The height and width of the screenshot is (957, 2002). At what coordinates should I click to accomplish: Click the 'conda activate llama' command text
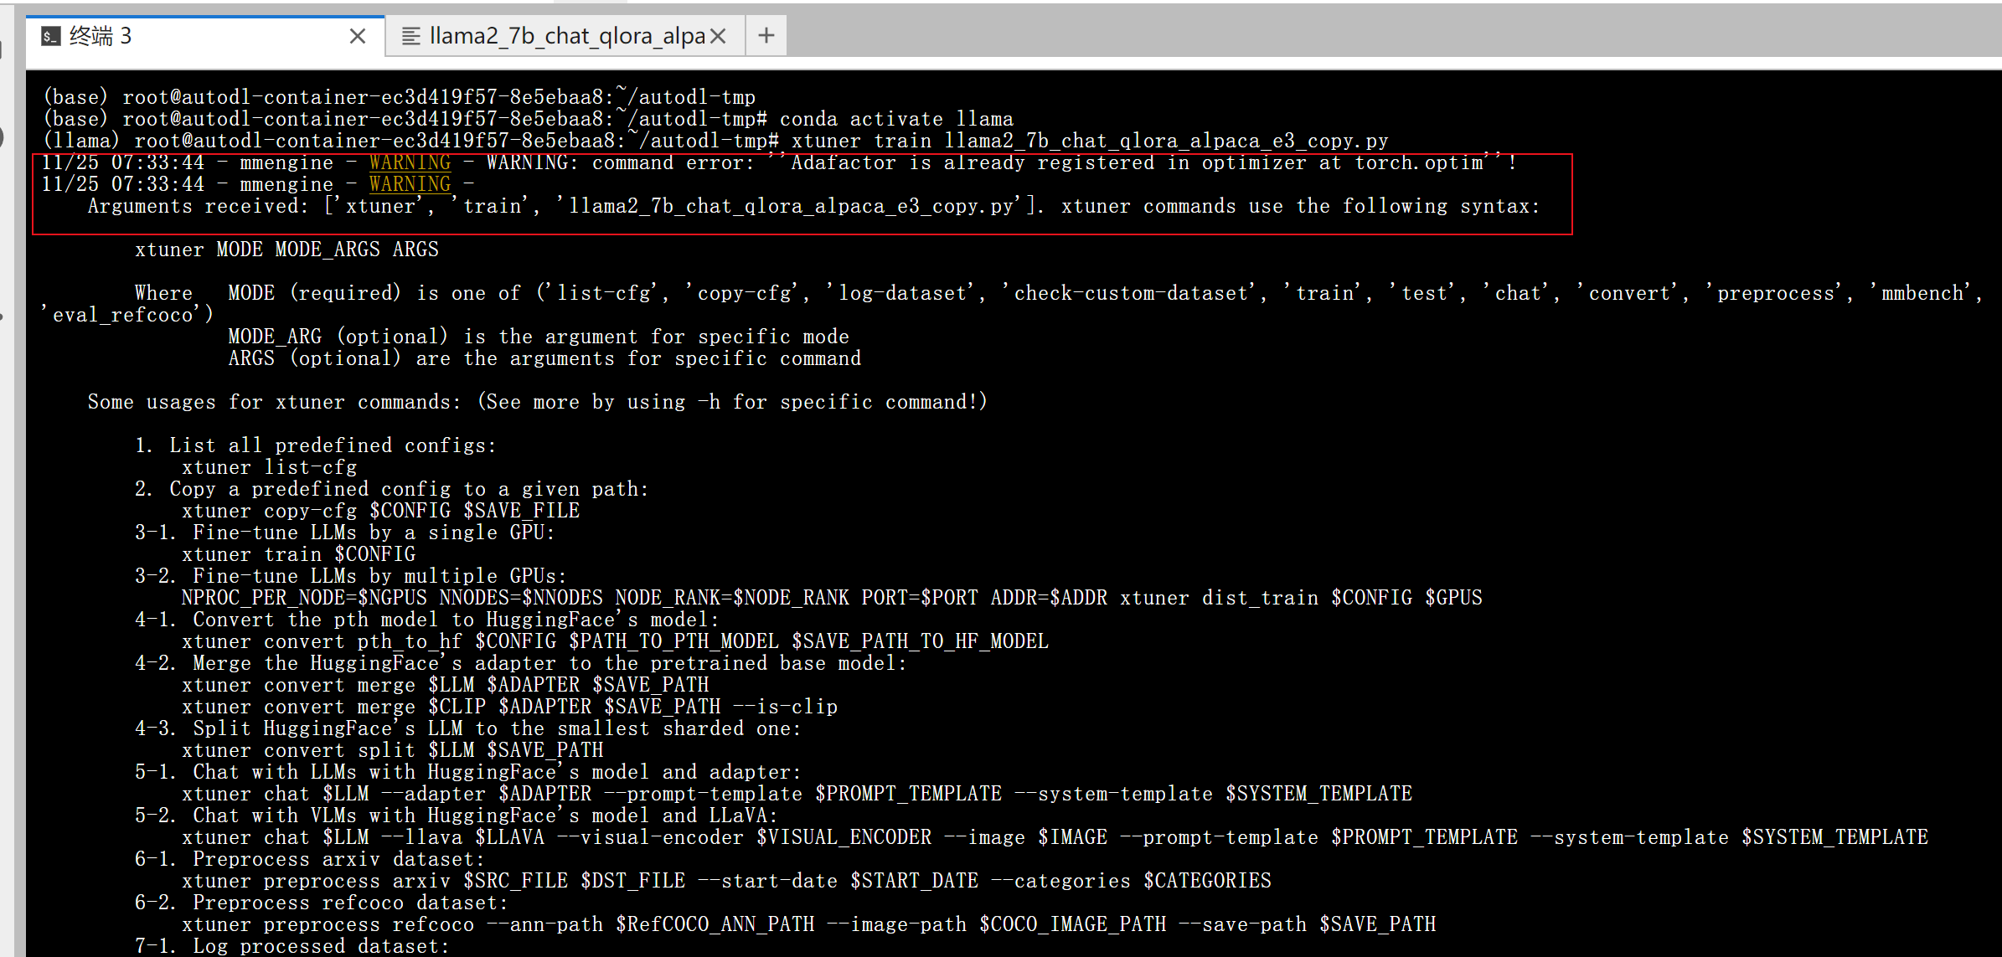pos(895,119)
